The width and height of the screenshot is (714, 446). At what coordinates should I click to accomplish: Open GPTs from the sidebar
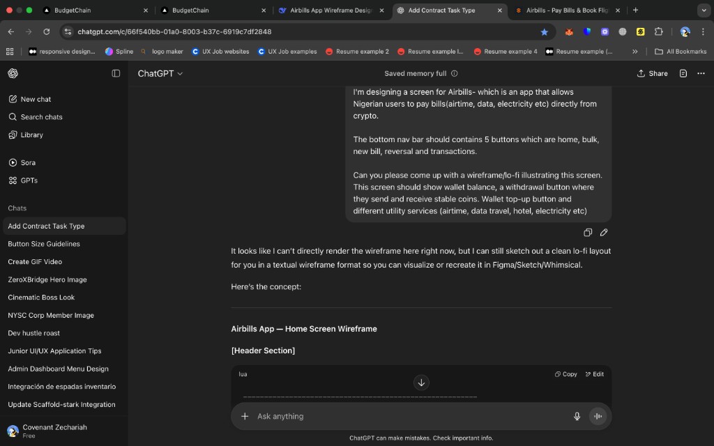(x=23, y=180)
